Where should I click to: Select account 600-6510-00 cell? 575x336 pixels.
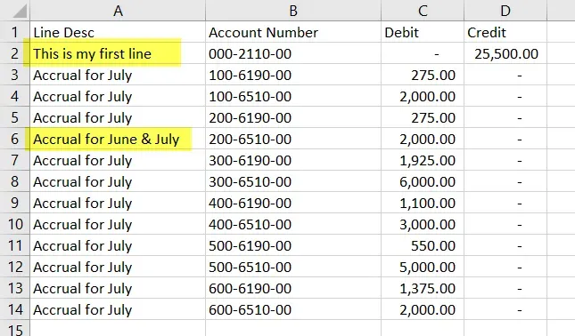click(293, 309)
